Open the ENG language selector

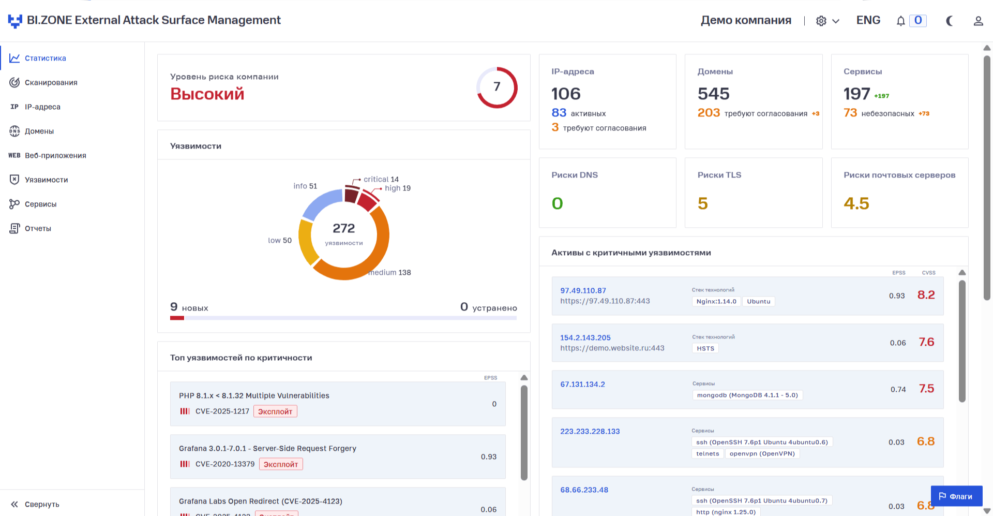point(868,20)
